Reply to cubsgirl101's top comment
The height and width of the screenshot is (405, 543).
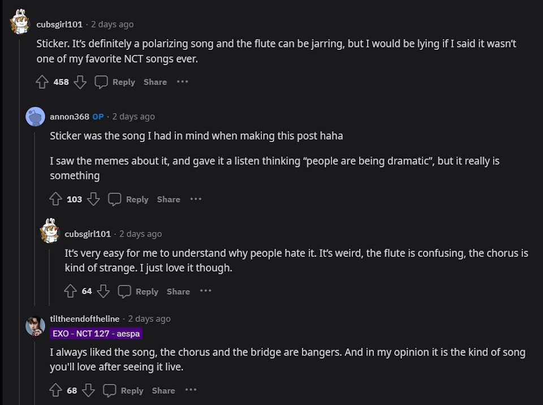[x=115, y=82]
